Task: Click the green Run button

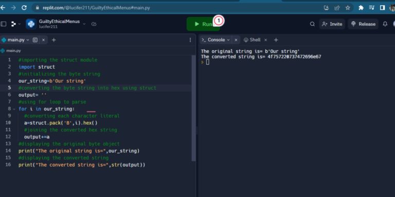Action: pos(203,24)
